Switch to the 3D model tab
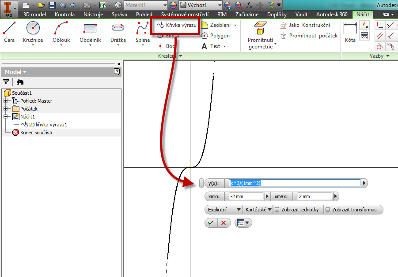398x277 pixels. 36,15
